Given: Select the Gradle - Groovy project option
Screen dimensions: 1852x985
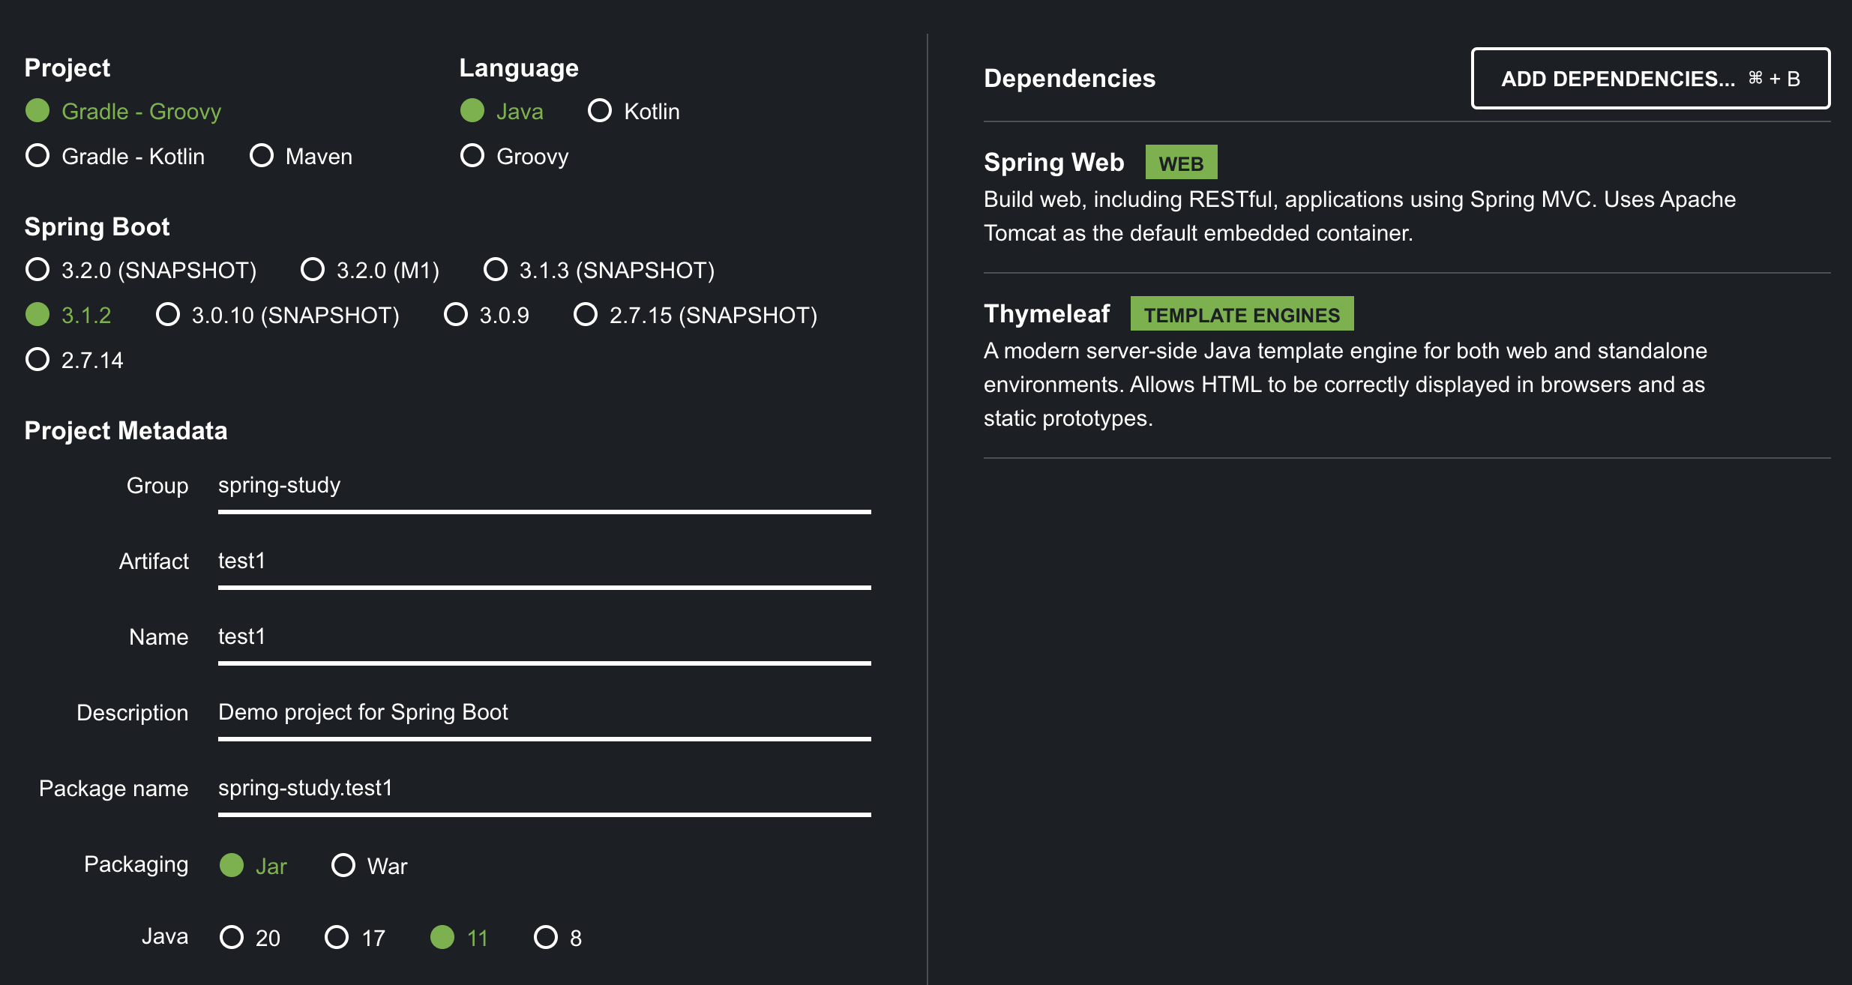Looking at the screenshot, I should click(x=124, y=111).
